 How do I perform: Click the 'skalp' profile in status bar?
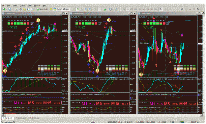click(x=93, y=122)
